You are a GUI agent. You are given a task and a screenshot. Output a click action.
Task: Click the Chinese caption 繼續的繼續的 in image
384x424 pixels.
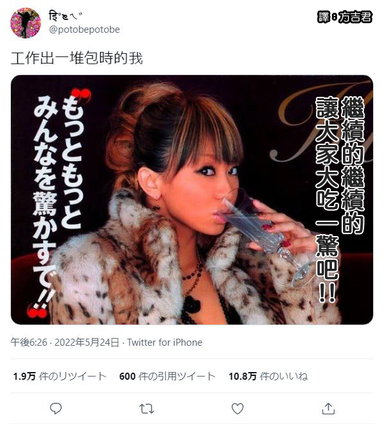tap(353, 165)
